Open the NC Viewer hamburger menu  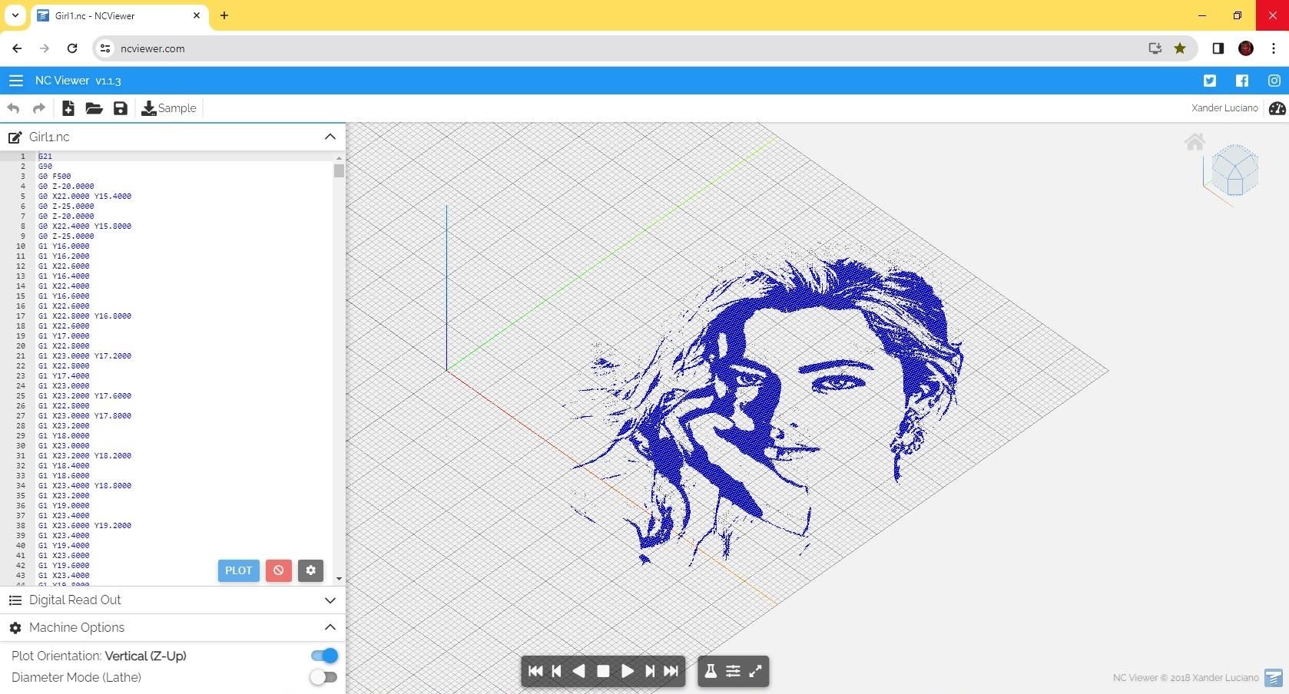(x=15, y=81)
